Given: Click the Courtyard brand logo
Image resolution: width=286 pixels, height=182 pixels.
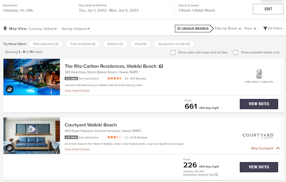Looking at the screenshot, I should coord(258,135).
